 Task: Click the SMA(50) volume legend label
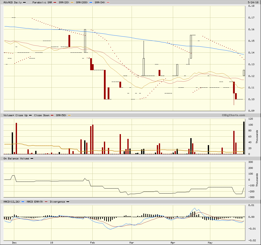click(x=61, y=115)
